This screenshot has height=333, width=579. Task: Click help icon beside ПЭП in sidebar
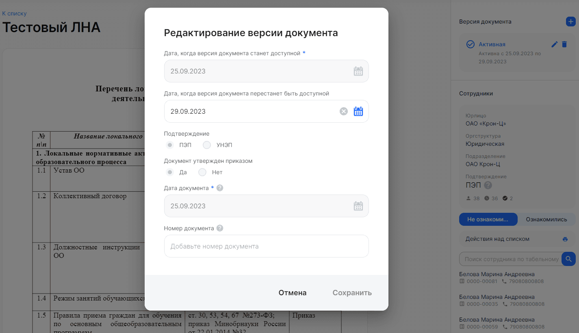[x=488, y=185]
